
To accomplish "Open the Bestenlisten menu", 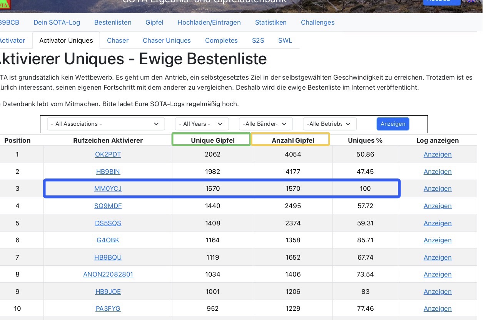I will [113, 22].
